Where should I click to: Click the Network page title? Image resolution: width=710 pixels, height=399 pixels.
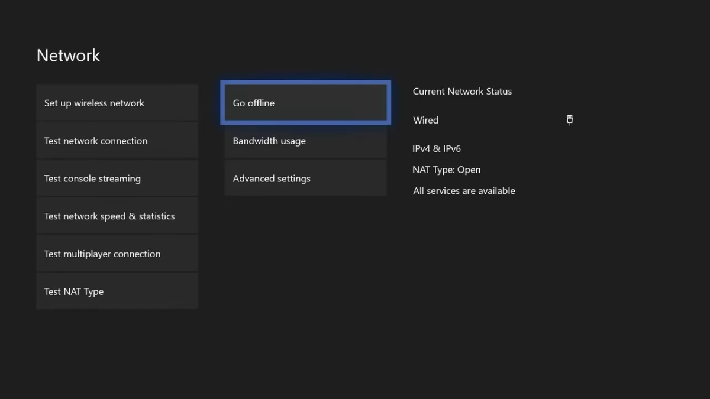68,55
